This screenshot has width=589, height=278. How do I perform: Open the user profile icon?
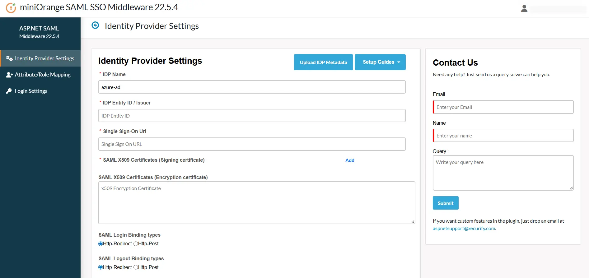[524, 9]
